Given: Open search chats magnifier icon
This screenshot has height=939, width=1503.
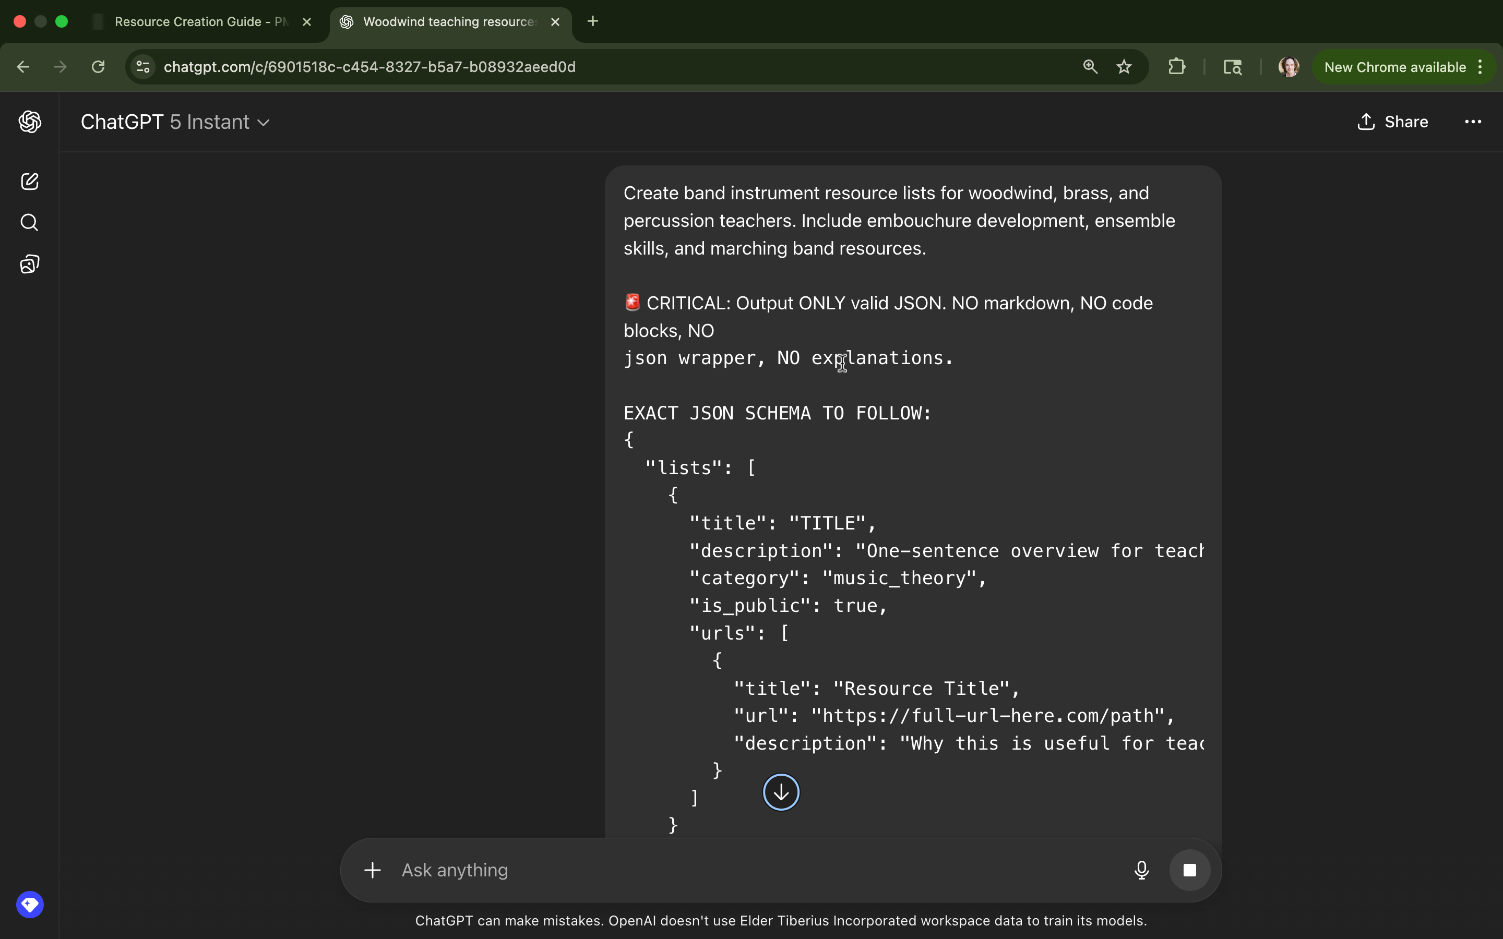Looking at the screenshot, I should point(30,222).
